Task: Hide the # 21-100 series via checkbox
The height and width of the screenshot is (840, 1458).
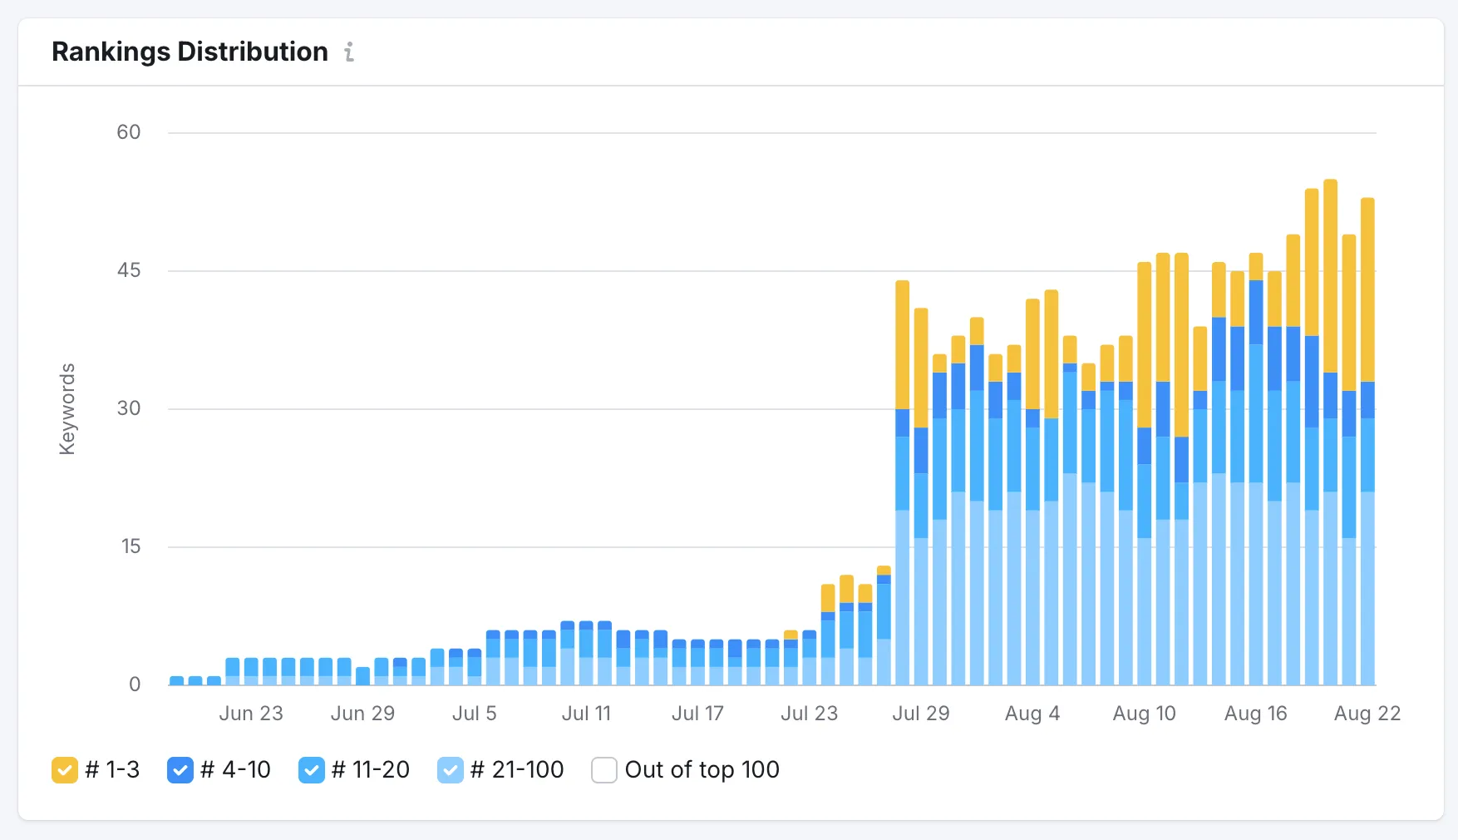Action: pos(450,770)
